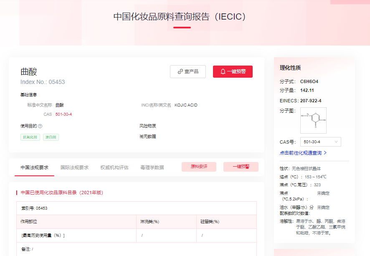Expand the CAS号 dropdown showing 501-30-4
This screenshot has width=370, height=256.
point(320,142)
